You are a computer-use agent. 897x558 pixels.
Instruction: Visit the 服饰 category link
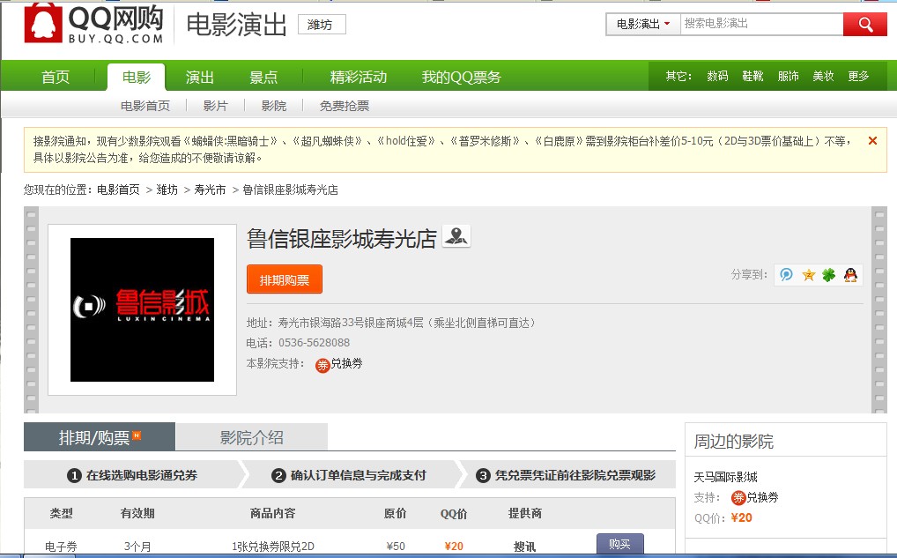coord(788,76)
